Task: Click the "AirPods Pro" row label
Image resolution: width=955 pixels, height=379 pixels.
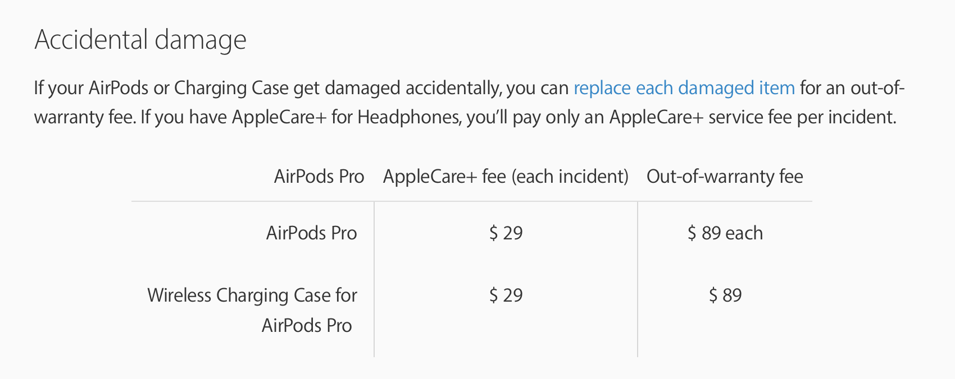Action: pyautogui.click(x=311, y=233)
